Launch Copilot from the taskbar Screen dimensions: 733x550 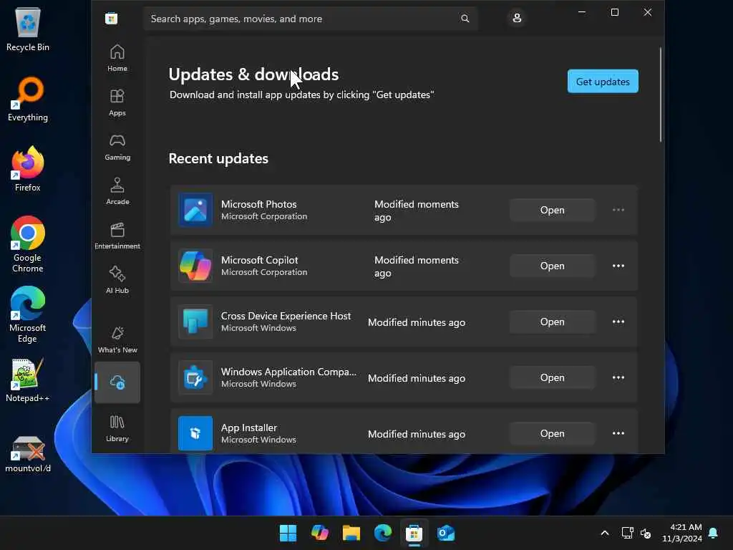click(320, 533)
